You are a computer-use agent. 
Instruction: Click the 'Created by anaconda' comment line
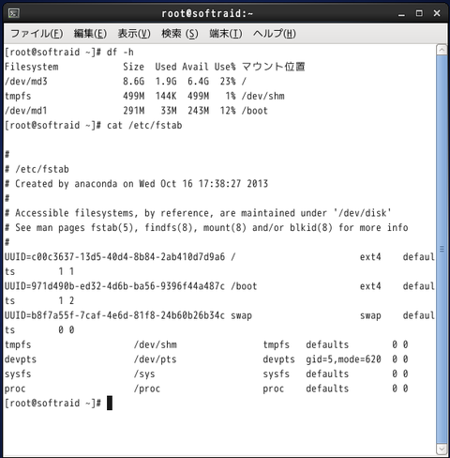point(137,184)
